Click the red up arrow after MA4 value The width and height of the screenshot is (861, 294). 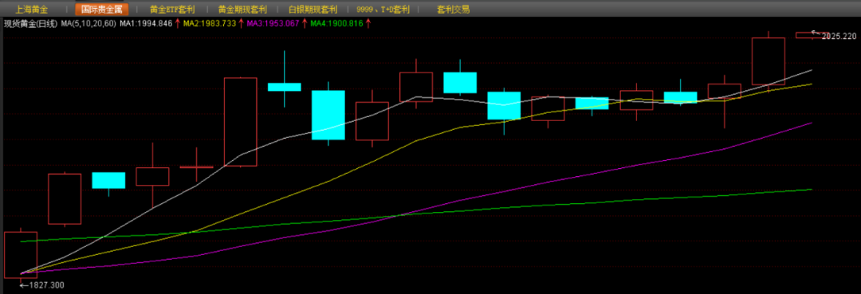tap(368, 24)
